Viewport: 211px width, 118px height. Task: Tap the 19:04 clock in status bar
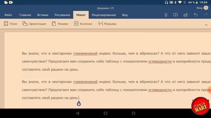pos(203,2)
